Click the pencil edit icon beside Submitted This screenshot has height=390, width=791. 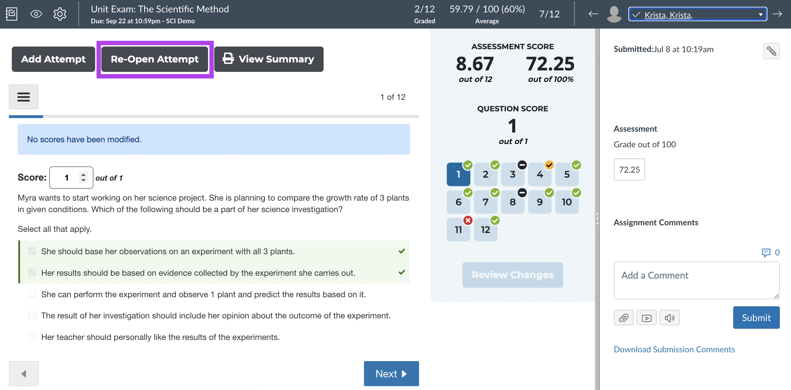point(771,51)
